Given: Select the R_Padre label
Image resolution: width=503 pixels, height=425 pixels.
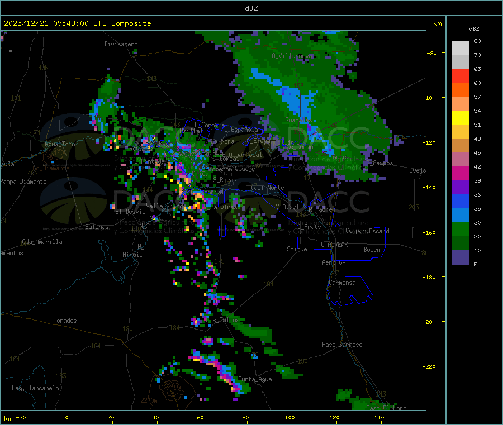Looking at the screenshot, I should coord(320,209).
